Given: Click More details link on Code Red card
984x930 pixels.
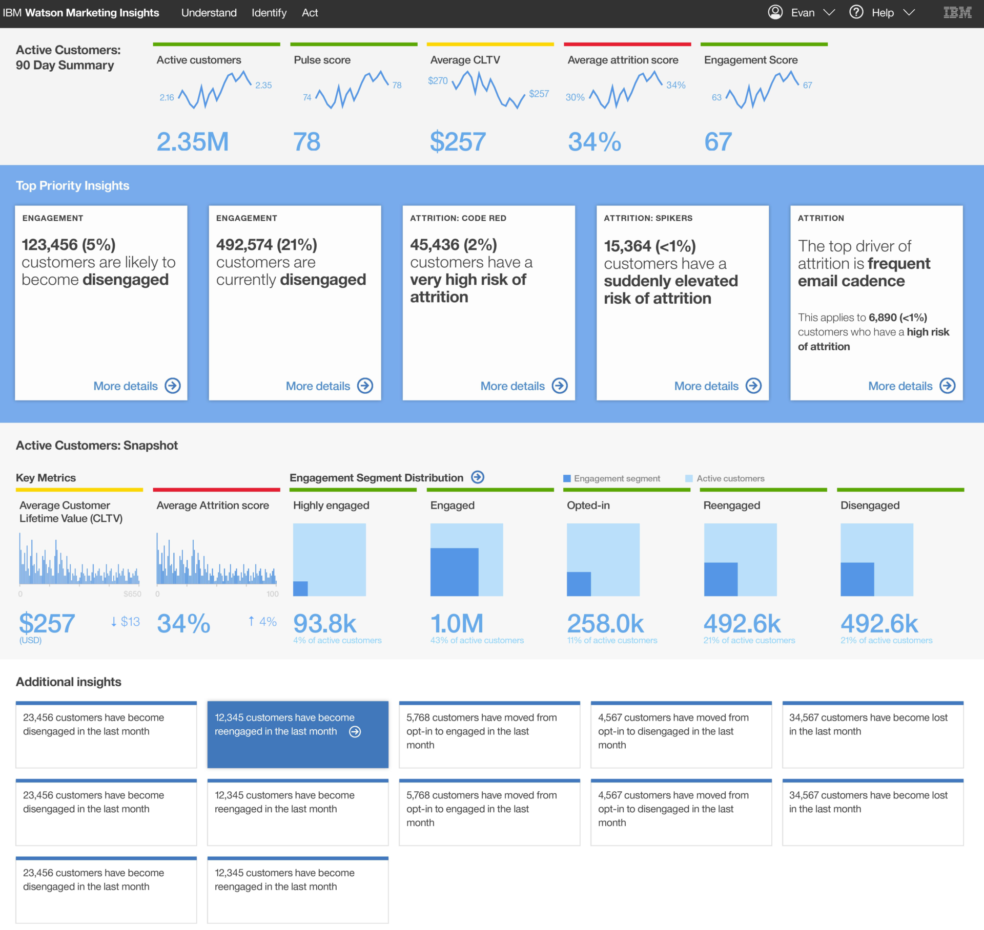Looking at the screenshot, I should [512, 386].
